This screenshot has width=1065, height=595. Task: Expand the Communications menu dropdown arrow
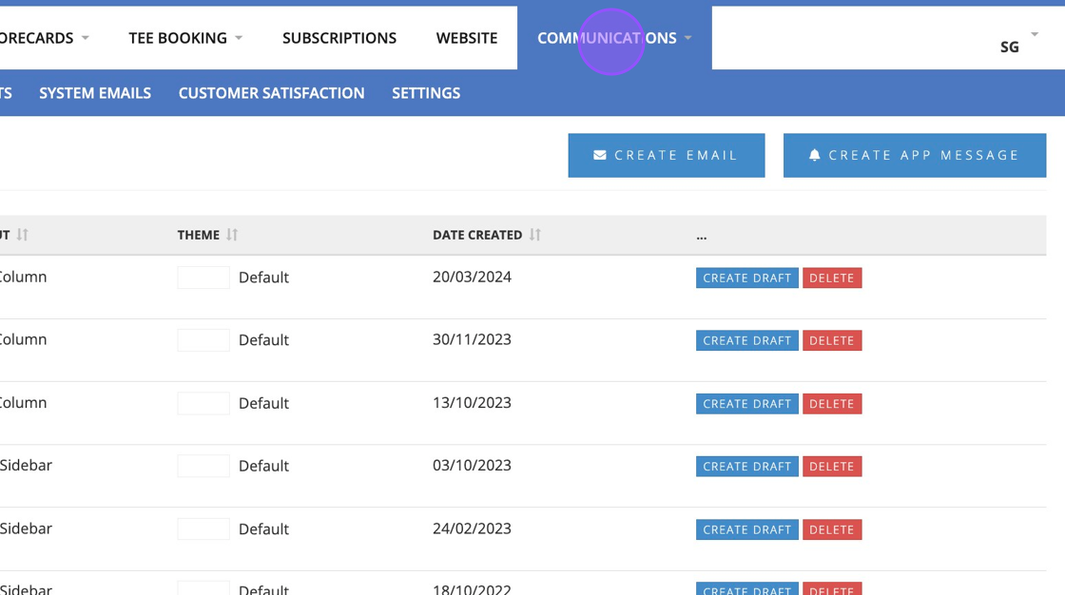(687, 38)
